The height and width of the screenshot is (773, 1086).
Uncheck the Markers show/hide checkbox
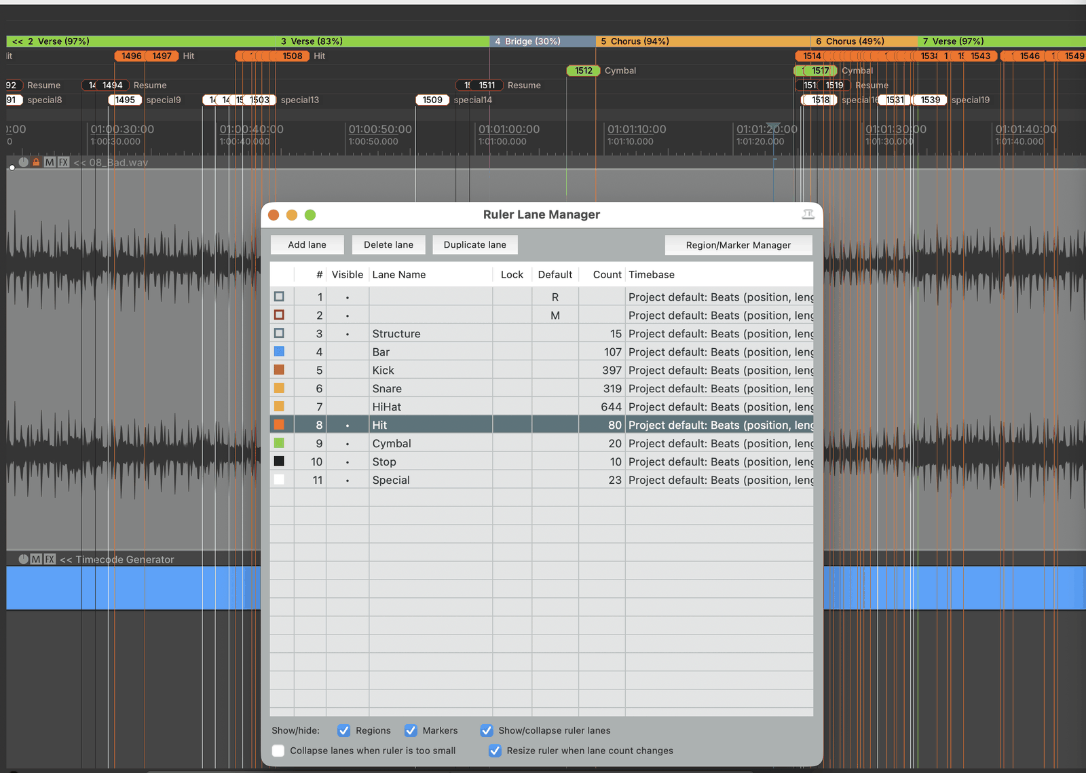[x=411, y=730]
